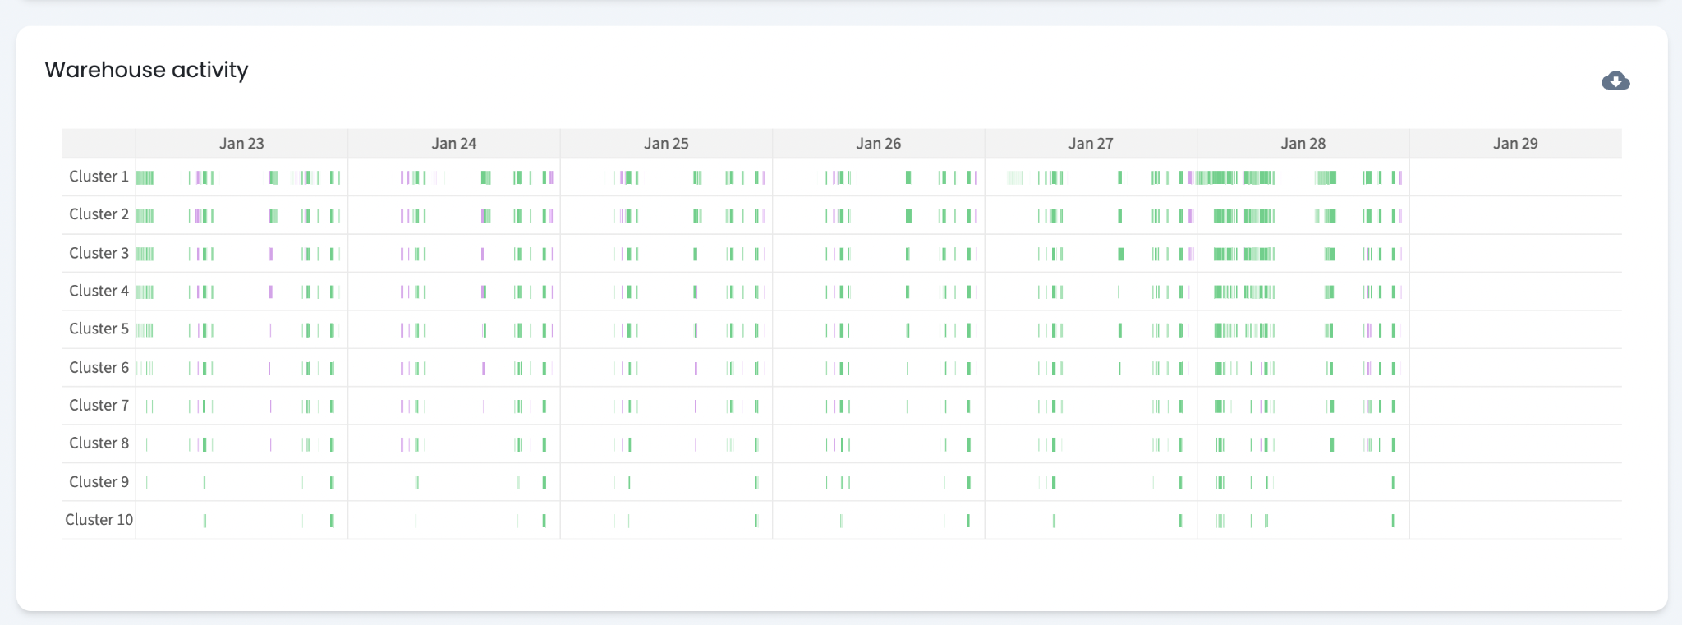
Task: Select the Jan 24 column header
Action: (454, 144)
